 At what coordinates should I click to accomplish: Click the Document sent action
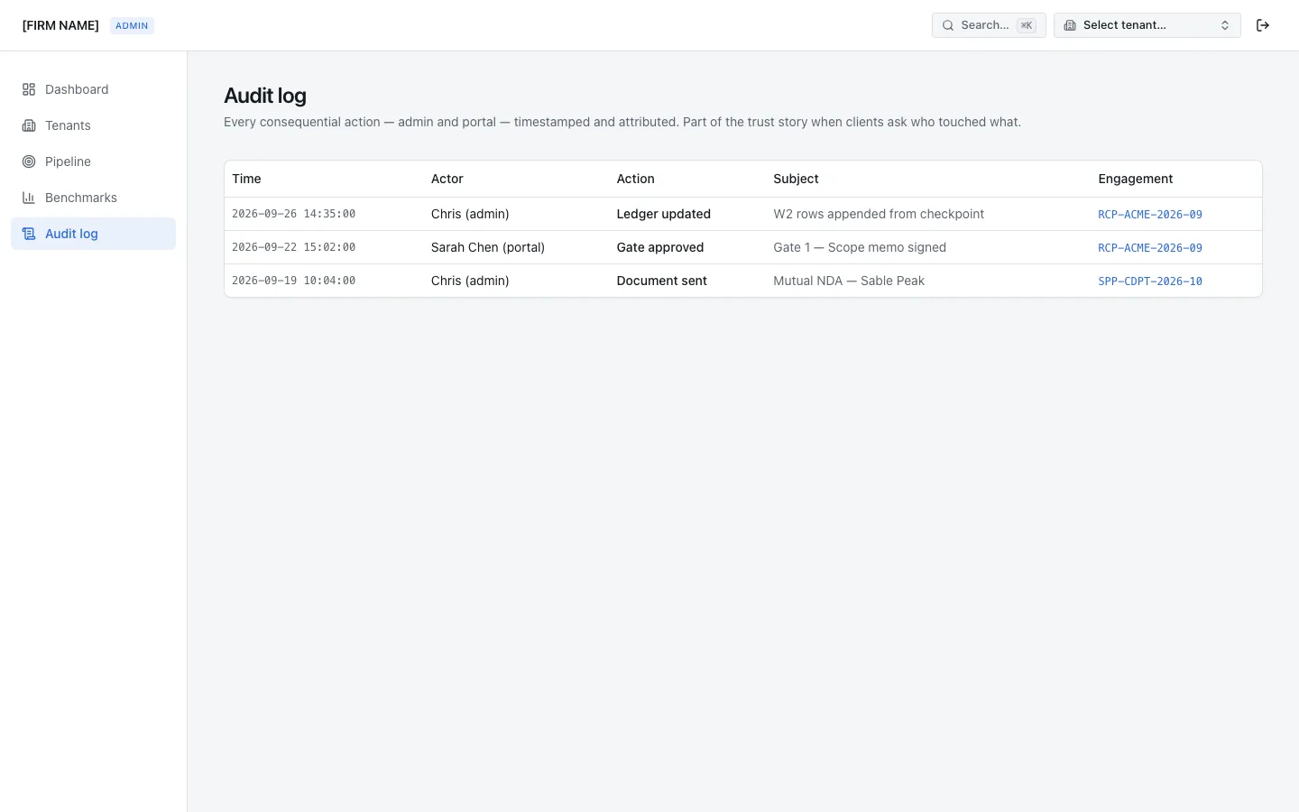coord(662,281)
